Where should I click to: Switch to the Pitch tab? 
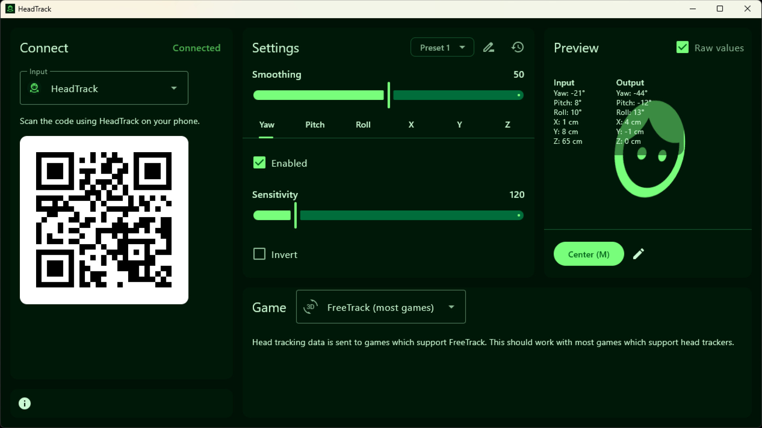point(315,124)
